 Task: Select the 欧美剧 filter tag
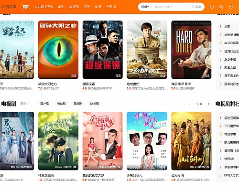pyautogui.click(x=95, y=104)
